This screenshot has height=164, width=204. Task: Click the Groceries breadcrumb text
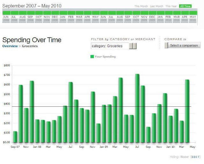30,46
